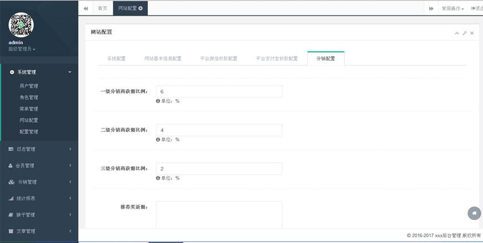Click the 推荐奖返佣 text area

pyautogui.click(x=219, y=215)
